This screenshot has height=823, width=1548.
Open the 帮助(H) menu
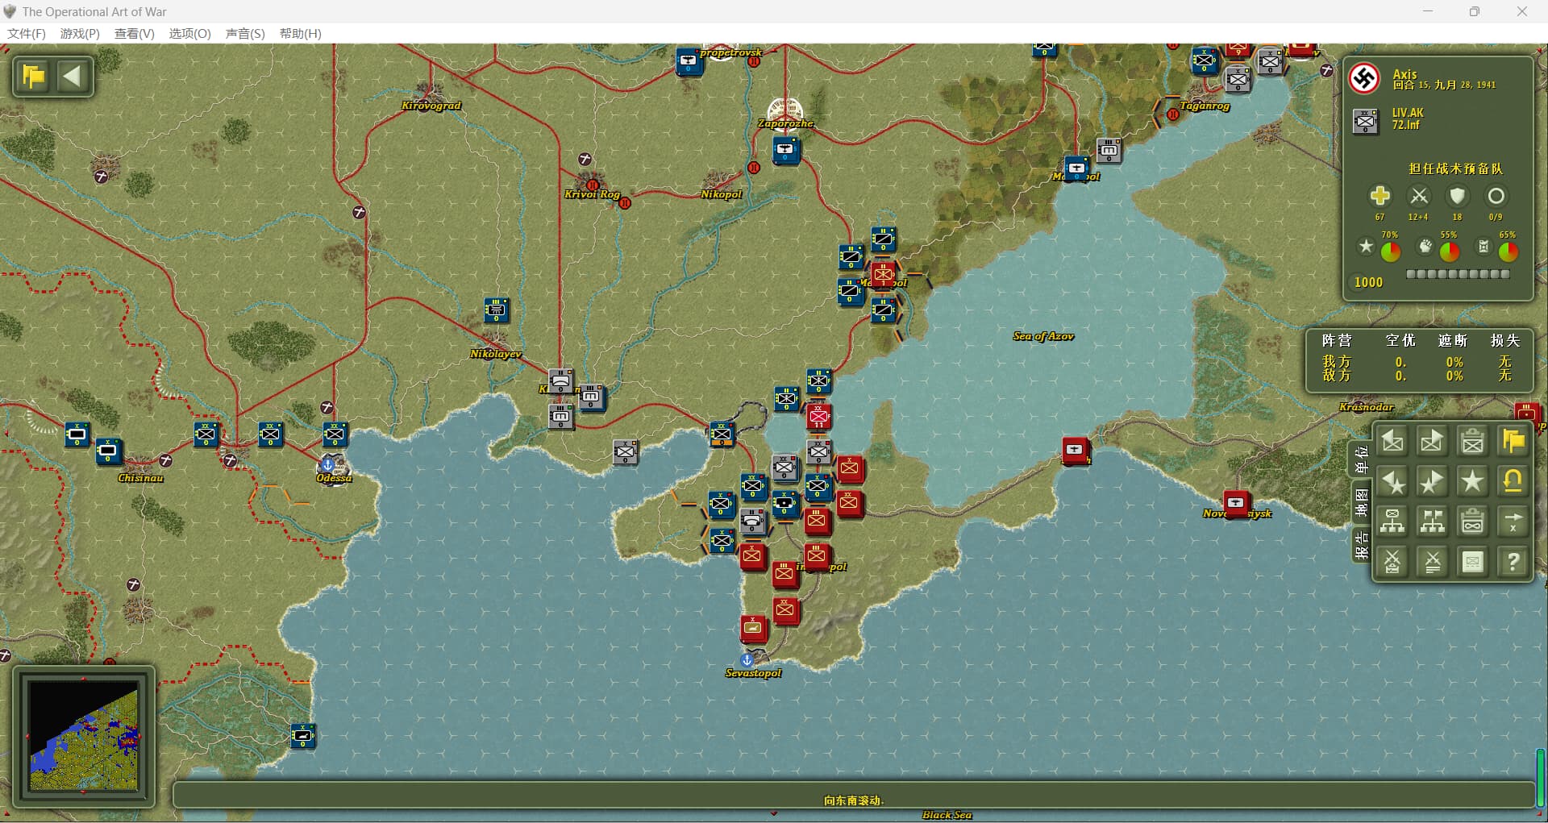click(301, 33)
